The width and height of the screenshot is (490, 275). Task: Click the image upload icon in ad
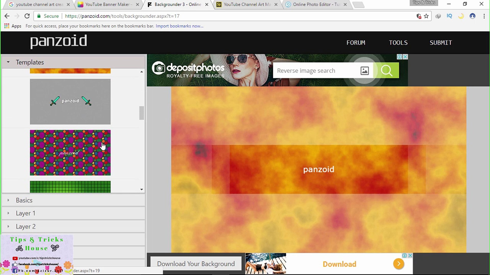coord(364,71)
